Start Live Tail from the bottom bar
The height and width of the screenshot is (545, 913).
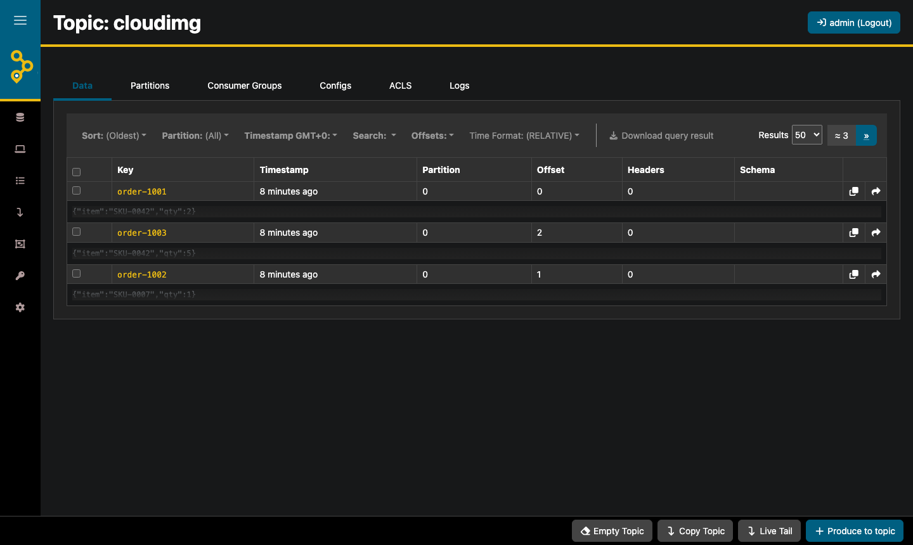770,531
